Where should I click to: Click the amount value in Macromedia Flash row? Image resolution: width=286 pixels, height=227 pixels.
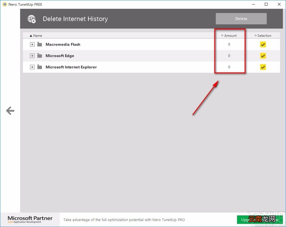tap(229, 44)
